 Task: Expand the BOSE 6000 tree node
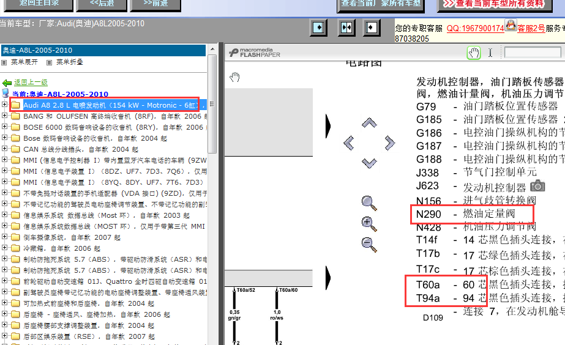pyautogui.click(x=5, y=127)
